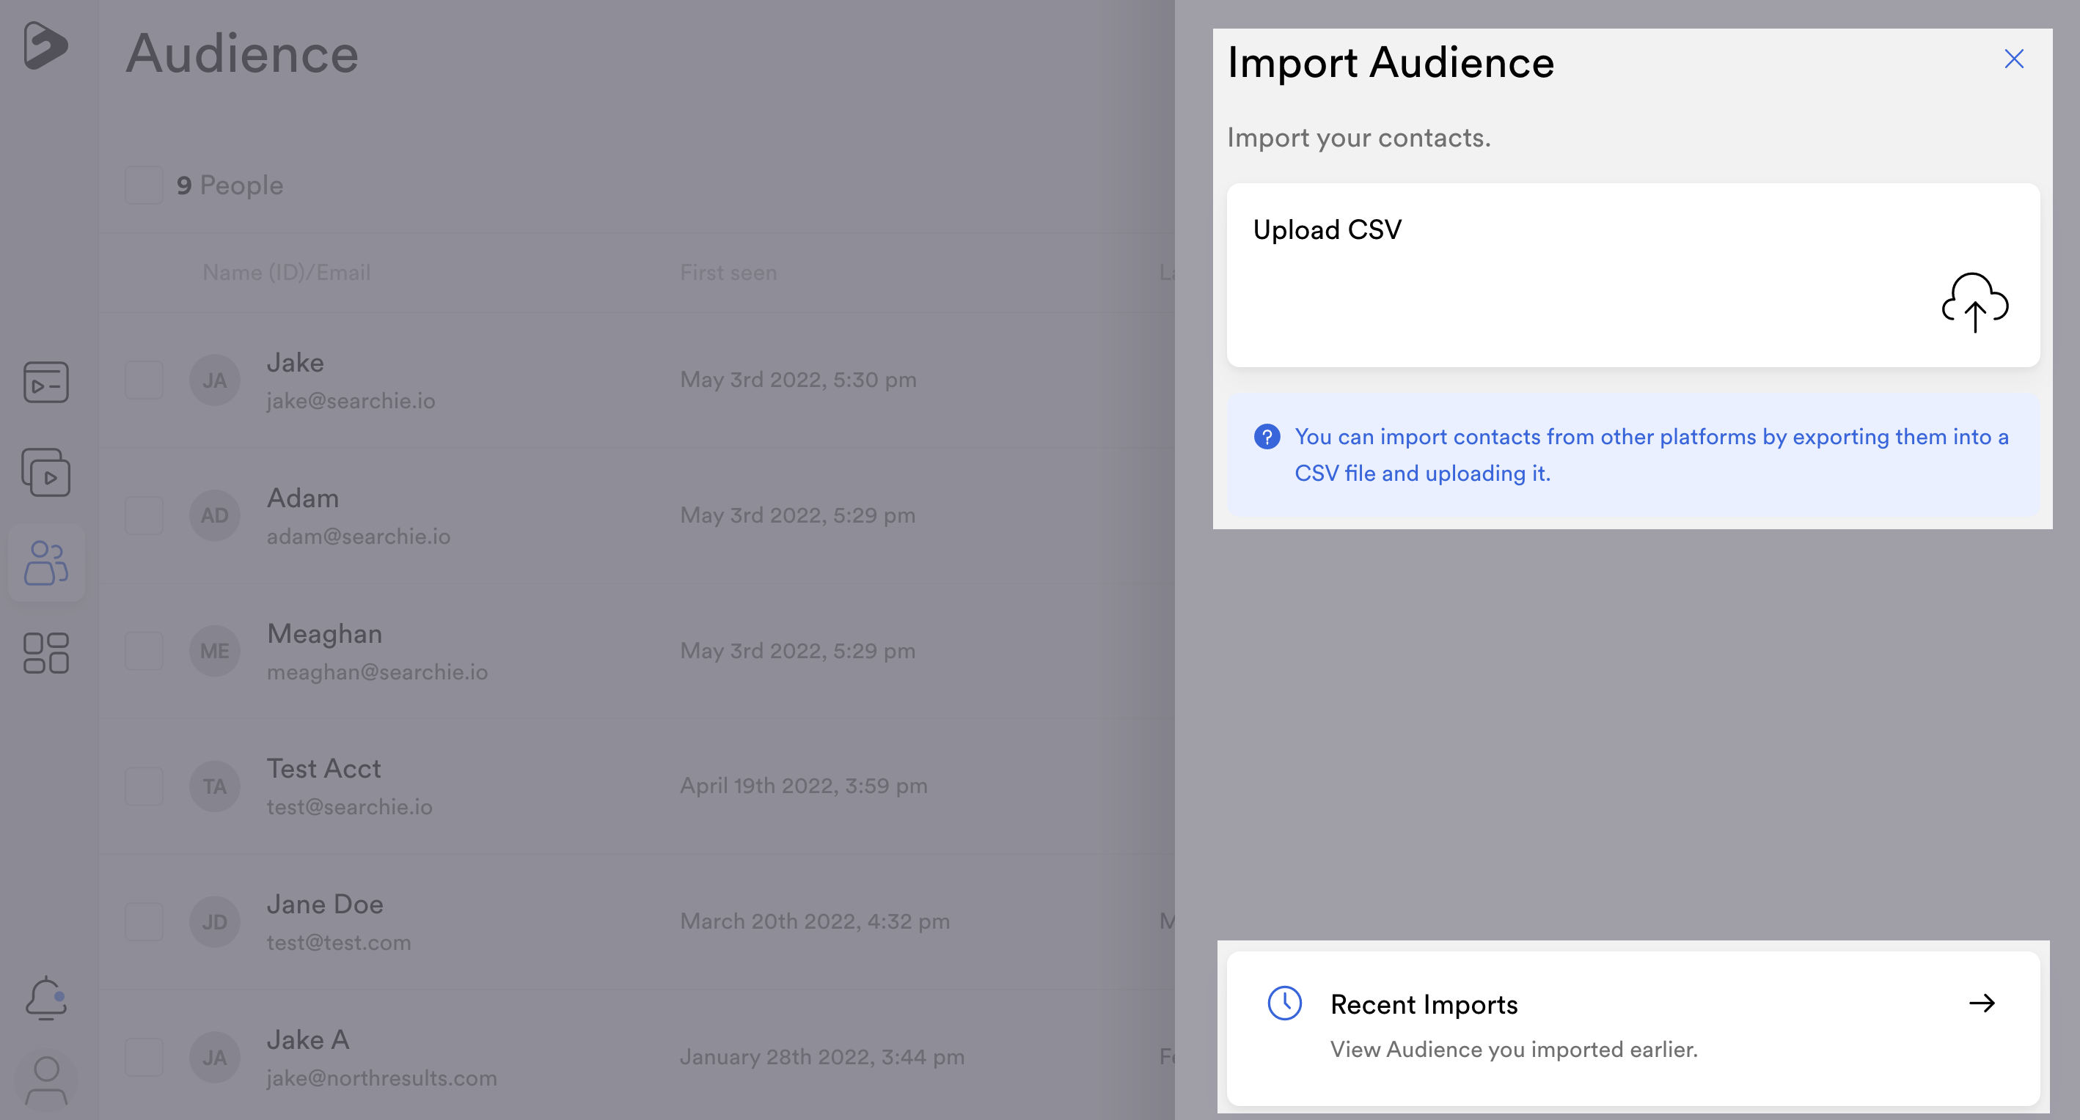
Task: Click email meaghan@searchie.io
Action: (377, 672)
